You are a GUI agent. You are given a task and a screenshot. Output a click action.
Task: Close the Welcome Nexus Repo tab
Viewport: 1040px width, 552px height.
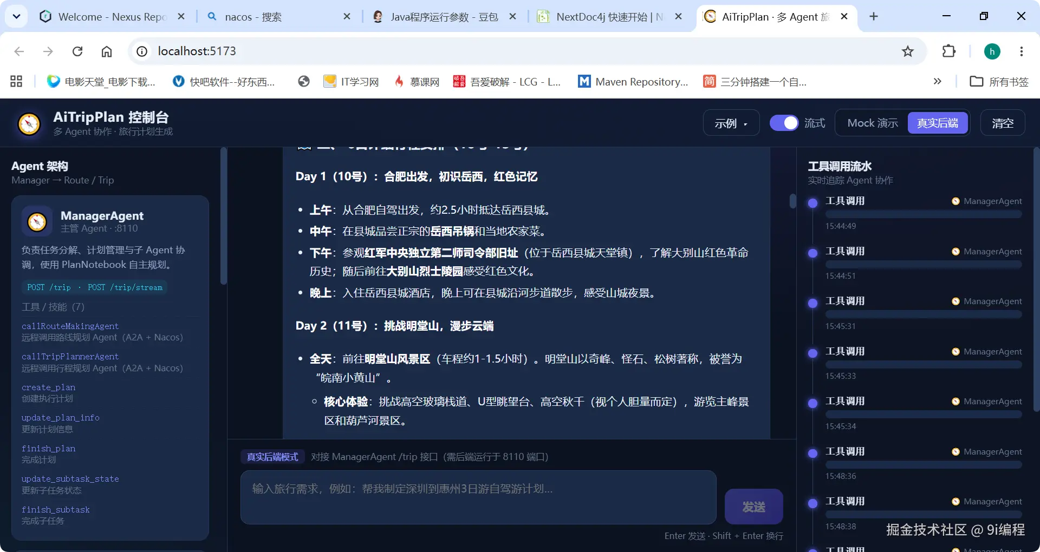181,16
